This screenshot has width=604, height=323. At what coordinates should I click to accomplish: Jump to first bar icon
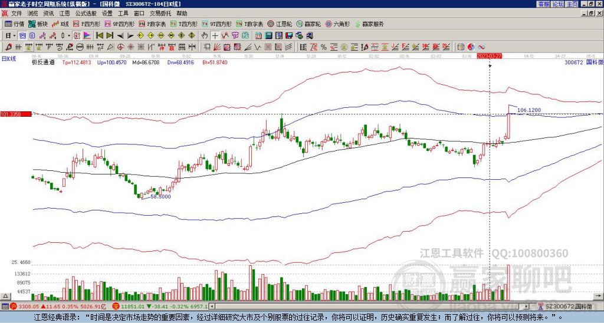(99, 36)
